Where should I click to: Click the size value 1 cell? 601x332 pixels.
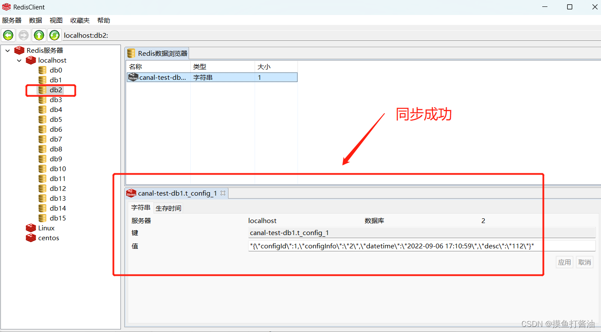pyautogui.click(x=276, y=77)
